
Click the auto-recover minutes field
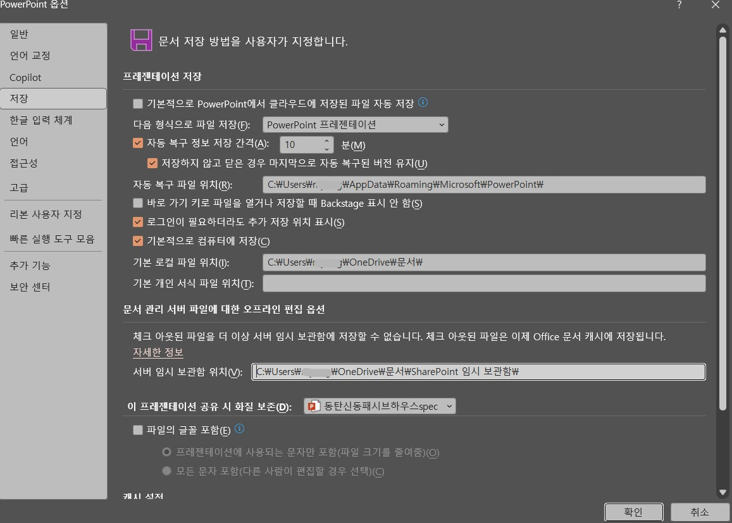(x=301, y=145)
